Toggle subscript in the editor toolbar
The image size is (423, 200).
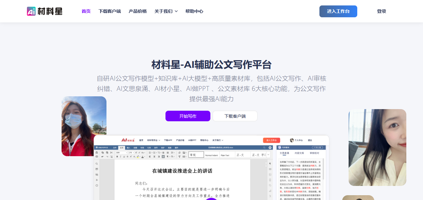tap(134, 156)
